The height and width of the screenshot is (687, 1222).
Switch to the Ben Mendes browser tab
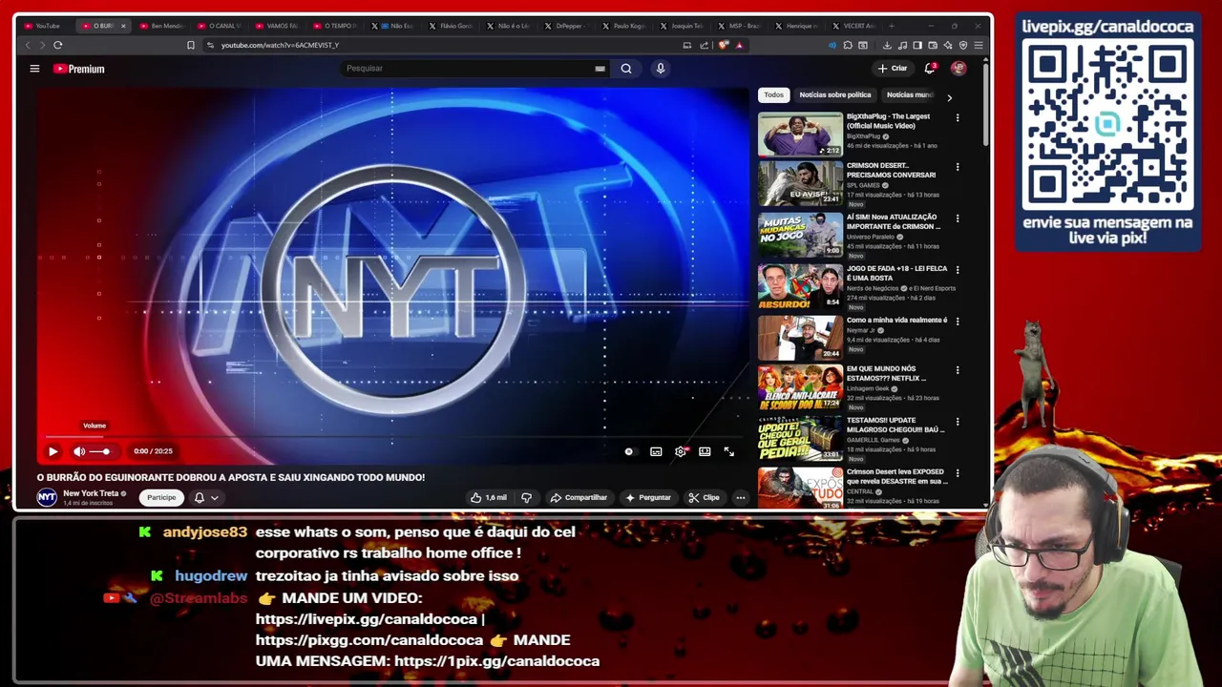[162, 26]
